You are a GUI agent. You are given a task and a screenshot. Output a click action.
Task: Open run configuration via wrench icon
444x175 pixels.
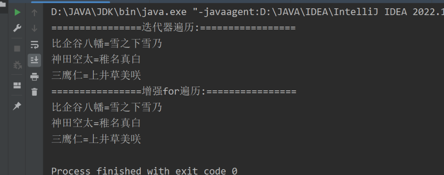17,28
